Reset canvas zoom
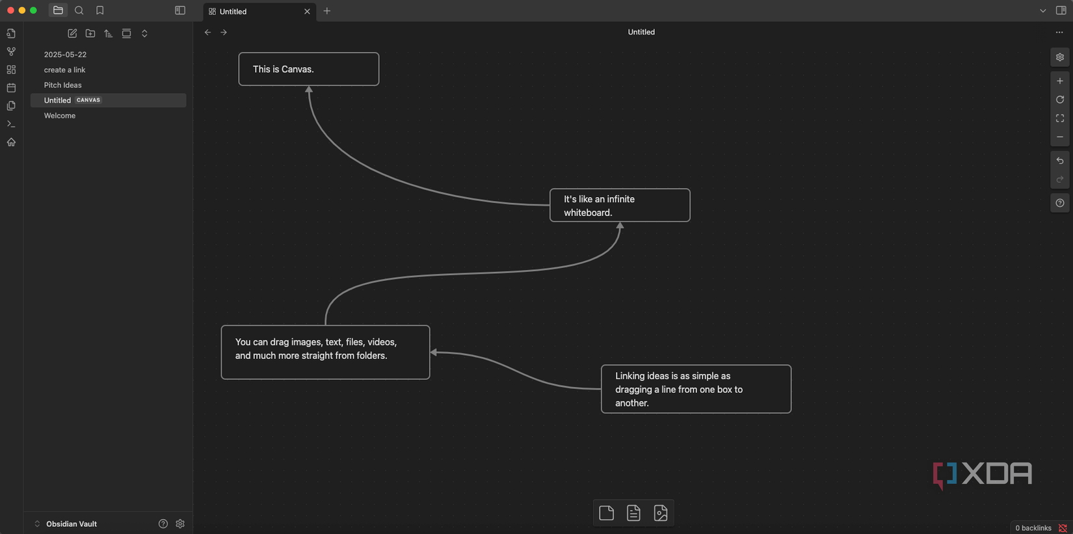This screenshot has height=534, width=1073. (x=1060, y=100)
